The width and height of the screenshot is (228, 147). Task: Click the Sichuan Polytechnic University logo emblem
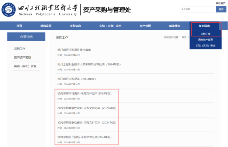click(8, 10)
